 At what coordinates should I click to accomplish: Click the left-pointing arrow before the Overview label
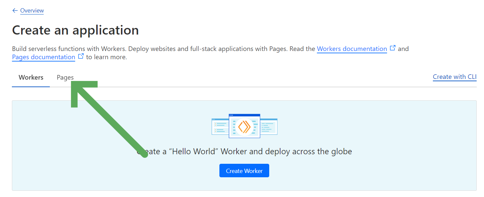15,10
